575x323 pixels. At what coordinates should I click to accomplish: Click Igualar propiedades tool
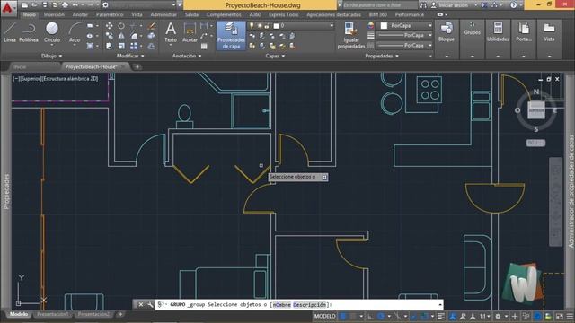tap(351, 36)
